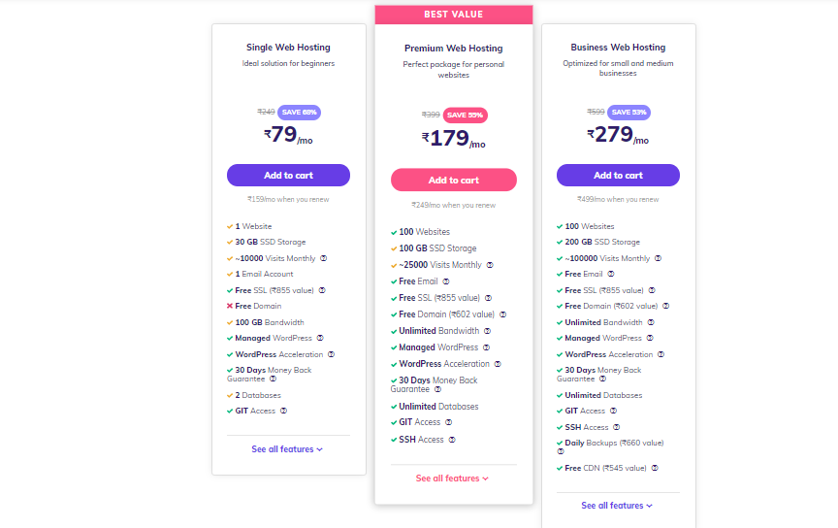This screenshot has height=528, width=838.
Task: Expand See all features under Single Web Hosting
Action: point(287,449)
